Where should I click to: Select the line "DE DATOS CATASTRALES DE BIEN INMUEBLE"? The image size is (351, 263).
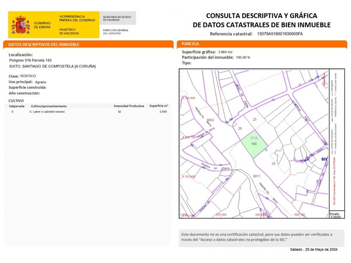262,25
